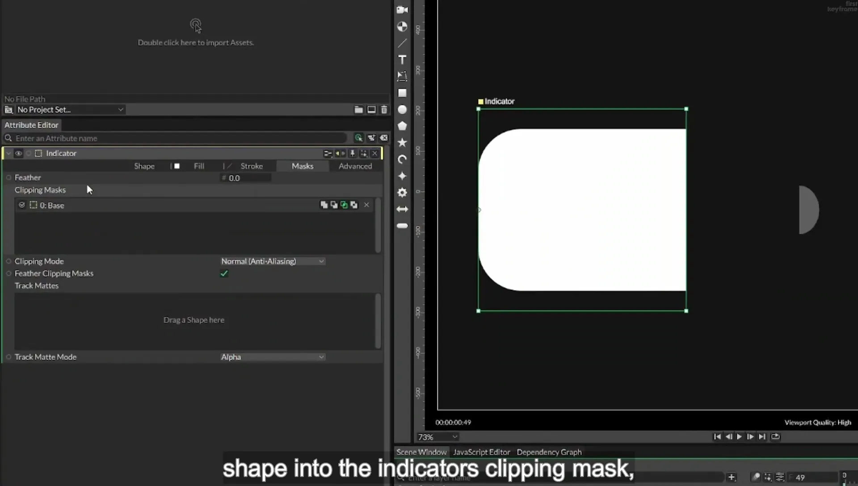Select the Star shape tool
Screen dimensions: 858x486
click(x=402, y=142)
